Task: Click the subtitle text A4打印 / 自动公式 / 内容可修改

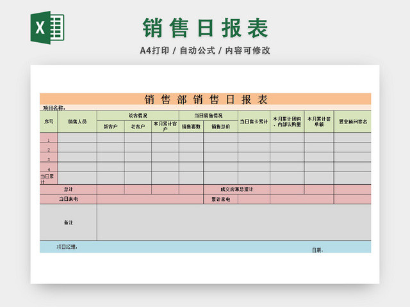Action: pos(205,51)
